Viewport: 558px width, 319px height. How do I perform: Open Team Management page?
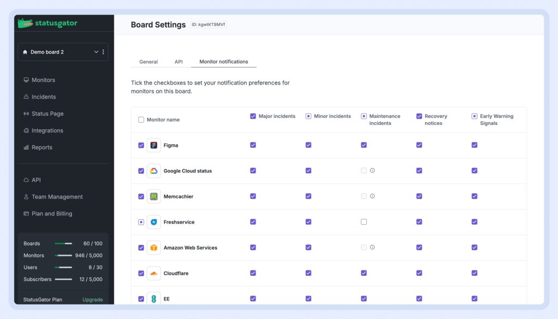pyautogui.click(x=57, y=197)
